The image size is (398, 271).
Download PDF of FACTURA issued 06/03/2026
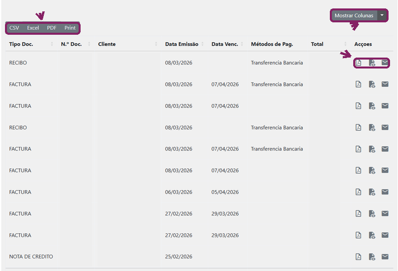(x=358, y=192)
